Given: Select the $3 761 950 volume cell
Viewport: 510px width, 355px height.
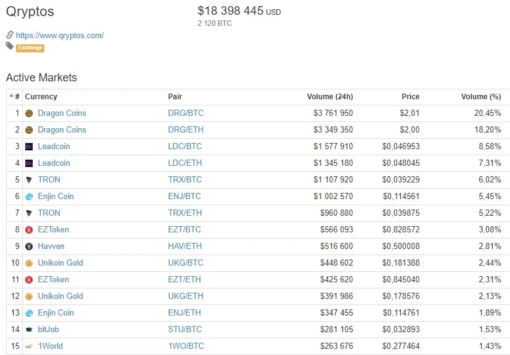Looking at the screenshot, I should point(333,113).
